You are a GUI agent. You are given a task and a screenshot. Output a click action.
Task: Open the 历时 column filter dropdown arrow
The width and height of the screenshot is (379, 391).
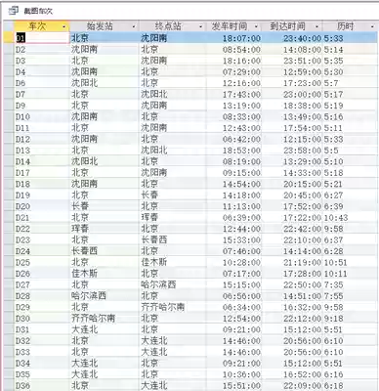(372, 26)
